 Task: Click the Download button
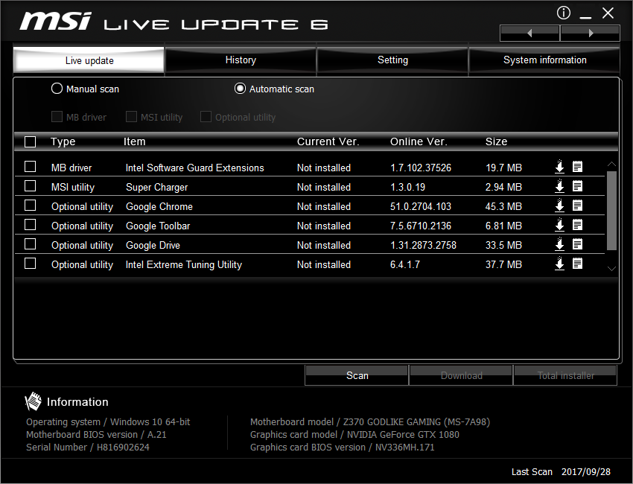461,375
